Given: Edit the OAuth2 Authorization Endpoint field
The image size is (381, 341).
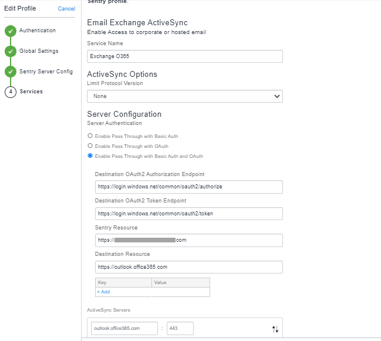Looking at the screenshot, I should (x=188, y=187).
